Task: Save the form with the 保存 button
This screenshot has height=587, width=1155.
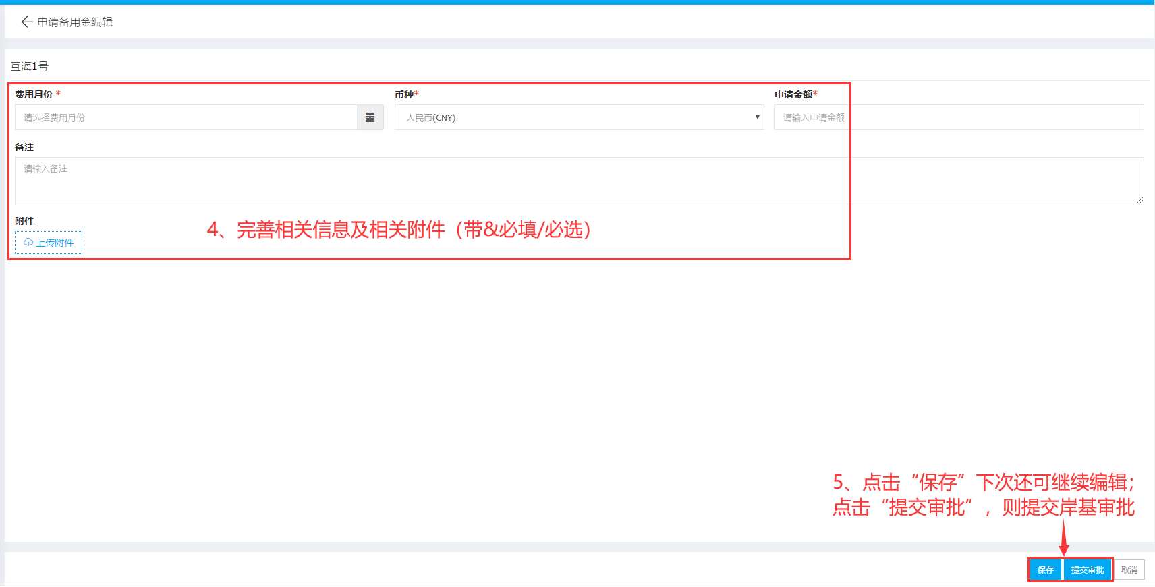Action: [x=1046, y=570]
